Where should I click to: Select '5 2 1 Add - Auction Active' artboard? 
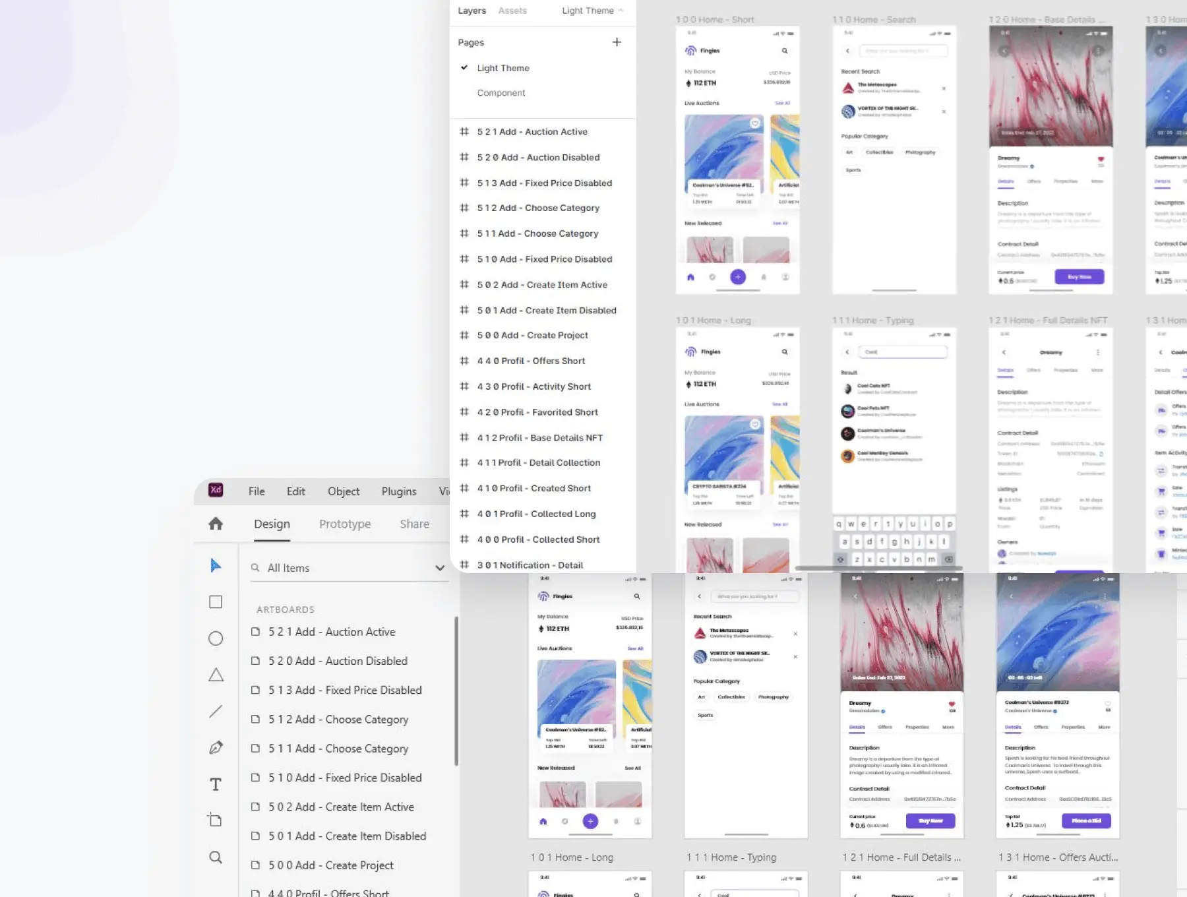click(x=331, y=632)
